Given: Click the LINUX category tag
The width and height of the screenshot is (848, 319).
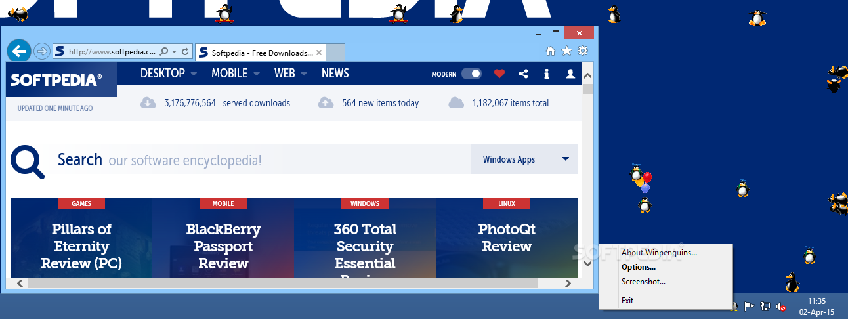Looking at the screenshot, I should click(x=507, y=203).
